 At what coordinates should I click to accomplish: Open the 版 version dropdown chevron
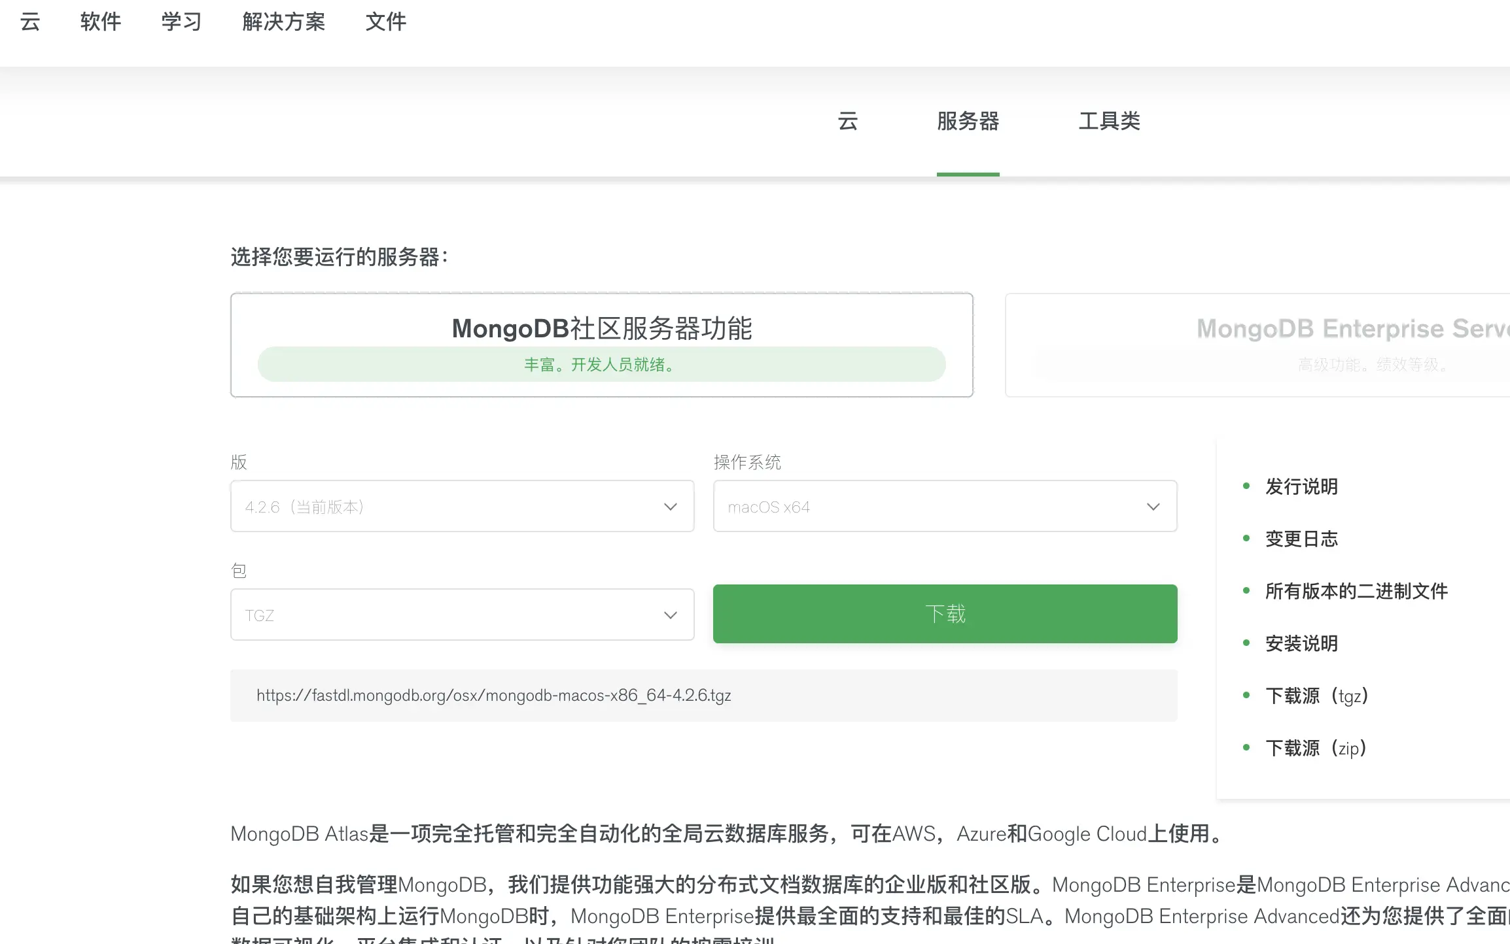670,507
